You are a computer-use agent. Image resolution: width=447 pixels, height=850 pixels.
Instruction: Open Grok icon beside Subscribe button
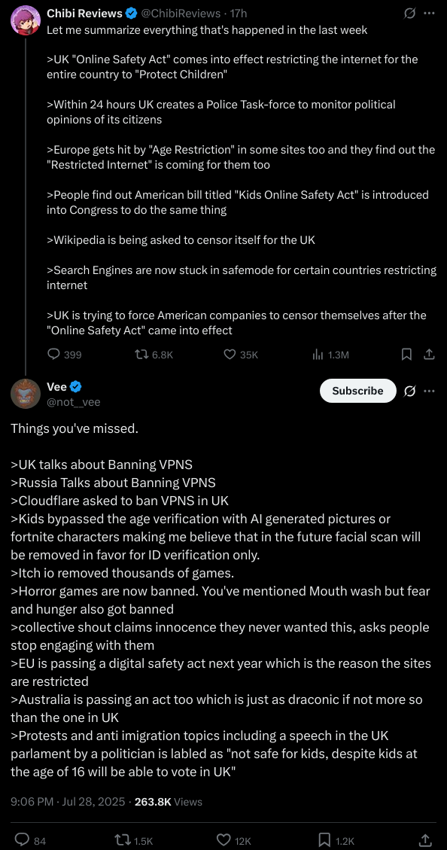click(410, 391)
